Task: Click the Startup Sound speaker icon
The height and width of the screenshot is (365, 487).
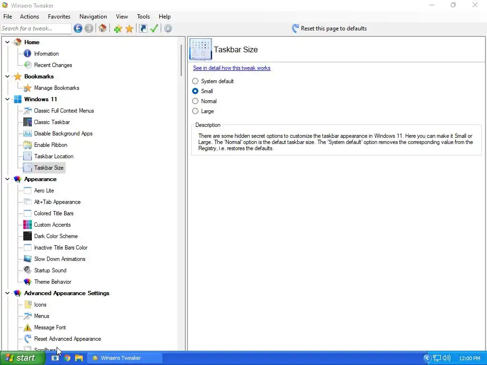Action: pos(27,270)
